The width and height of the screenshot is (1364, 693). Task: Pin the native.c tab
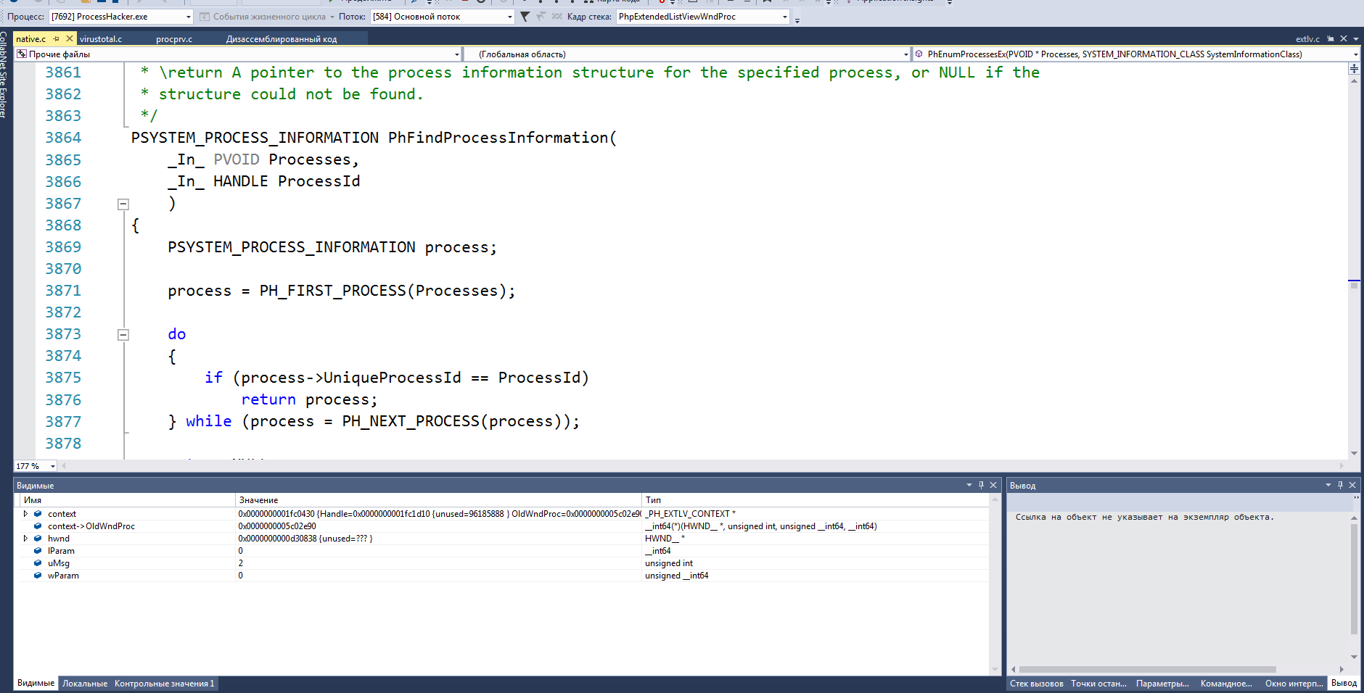pyautogui.click(x=57, y=39)
